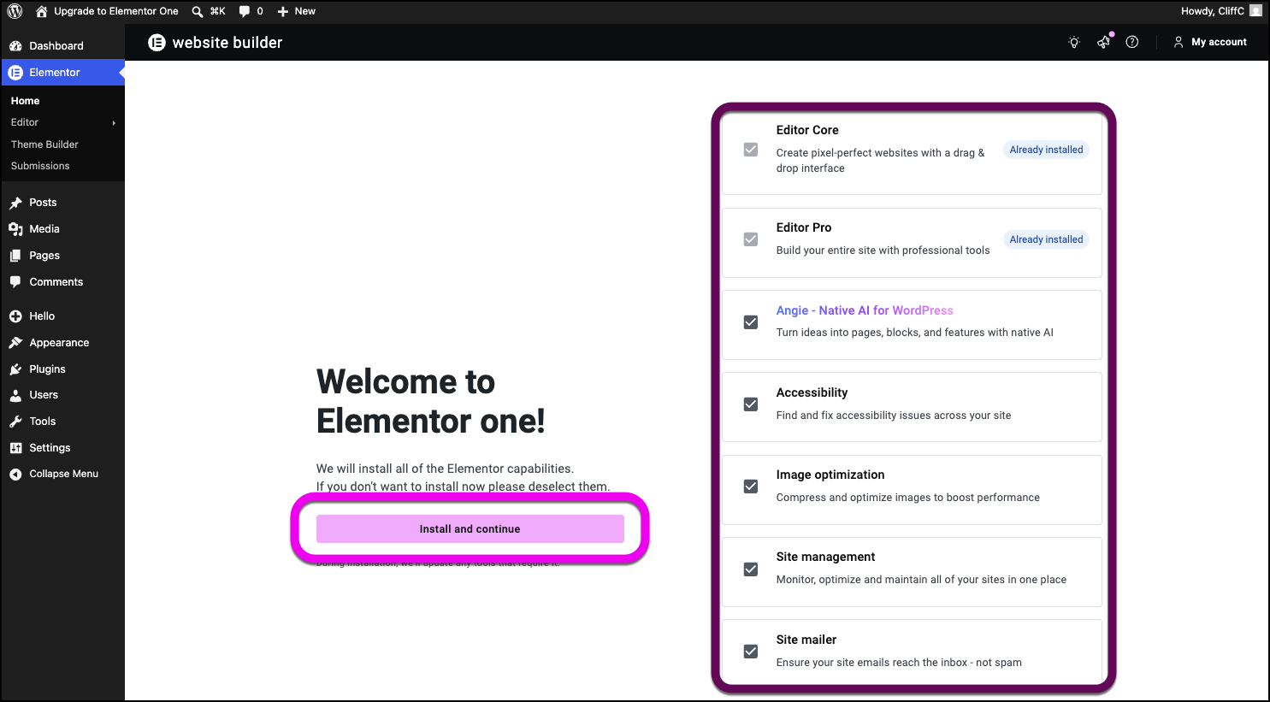Click the Dashboard gauge icon in sidebar

point(15,46)
